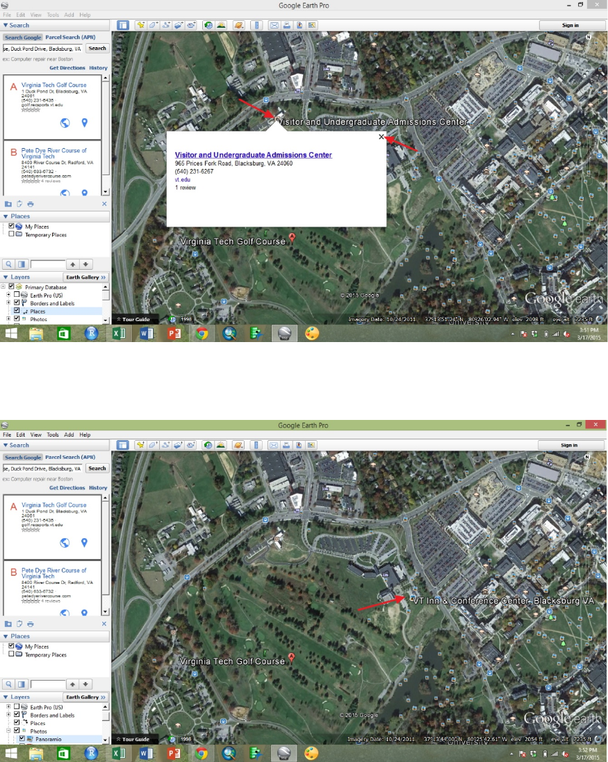Image resolution: width=608 pixels, height=762 pixels.
Task: Select Search Google tab in bottom window
Action: pyautogui.click(x=23, y=457)
